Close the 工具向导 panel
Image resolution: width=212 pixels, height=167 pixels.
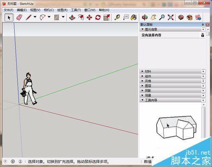(x=203, y=100)
